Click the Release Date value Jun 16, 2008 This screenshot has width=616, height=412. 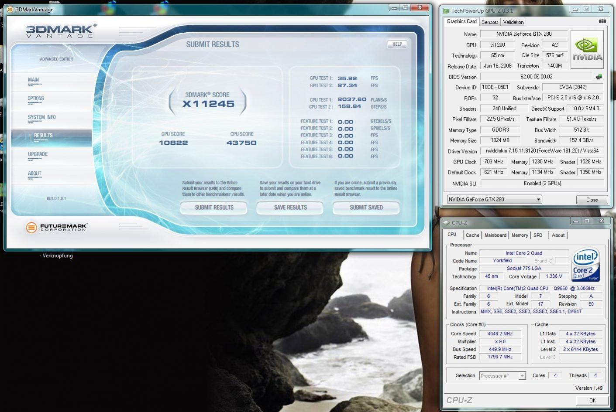click(x=498, y=66)
